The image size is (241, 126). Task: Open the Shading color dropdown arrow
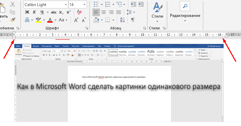102,20
